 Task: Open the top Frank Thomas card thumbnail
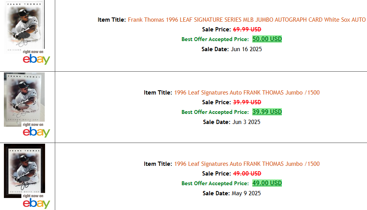pos(24,26)
